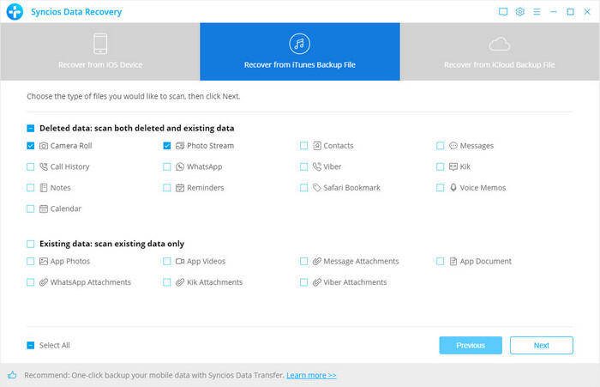Toggle the Select All checkbox
Image resolution: width=600 pixels, height=387 pixels.
click(31, 345)
